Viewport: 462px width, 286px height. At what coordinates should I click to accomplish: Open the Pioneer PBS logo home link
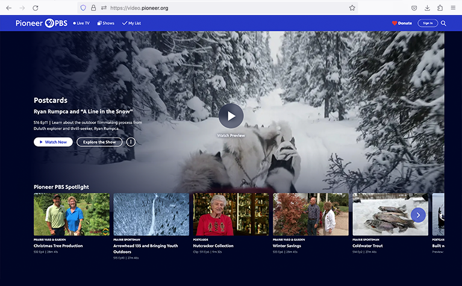42,23
